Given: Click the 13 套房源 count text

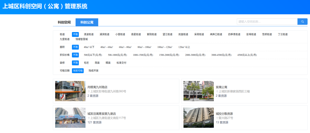Looking at the screenshot, I should tap(222, 122).
